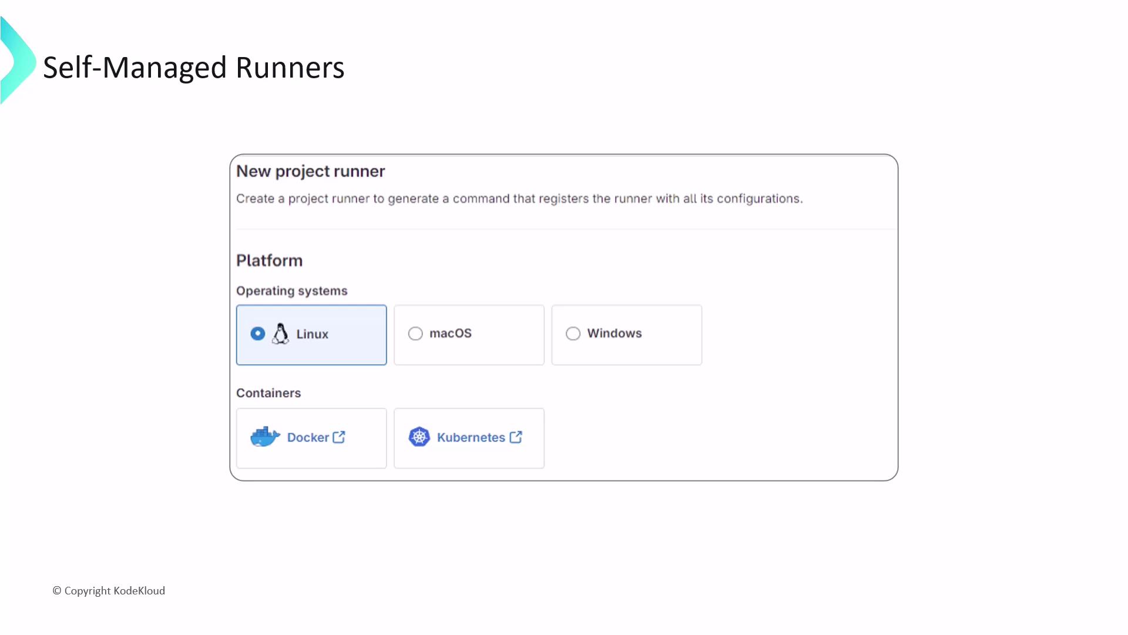
Task: Open the Docker link
Action: (x=308, y=437)
